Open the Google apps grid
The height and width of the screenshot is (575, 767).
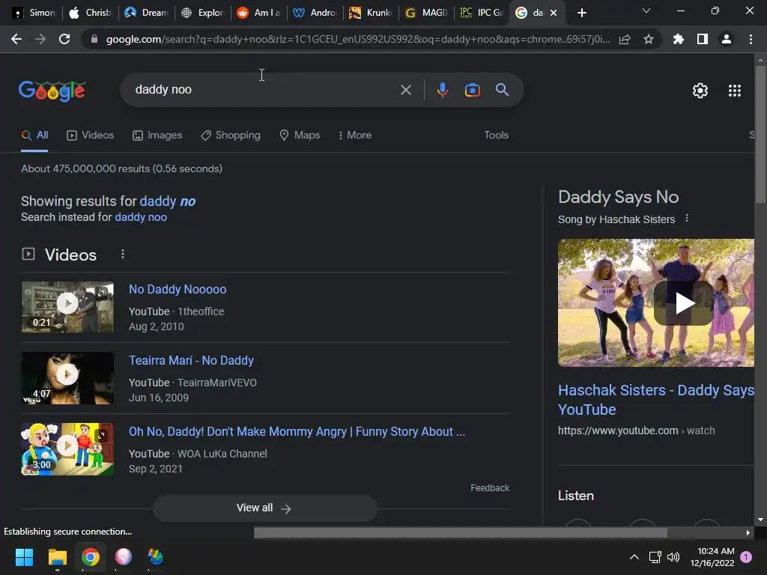click(735, 91)
